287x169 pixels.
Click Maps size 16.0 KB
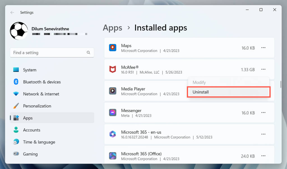tap(248, 48)
